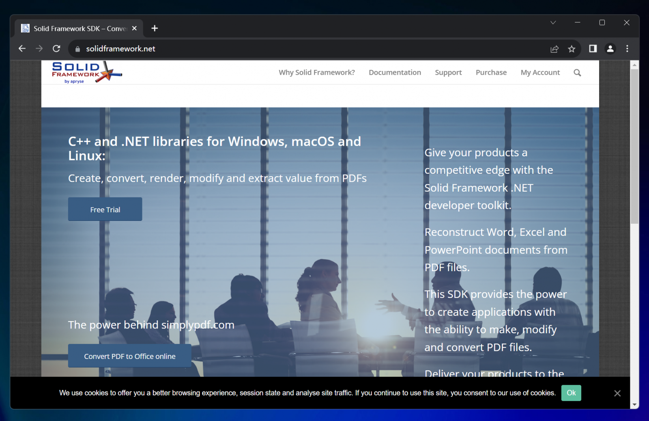
Task: Click the share page icon
Action: 554,49
